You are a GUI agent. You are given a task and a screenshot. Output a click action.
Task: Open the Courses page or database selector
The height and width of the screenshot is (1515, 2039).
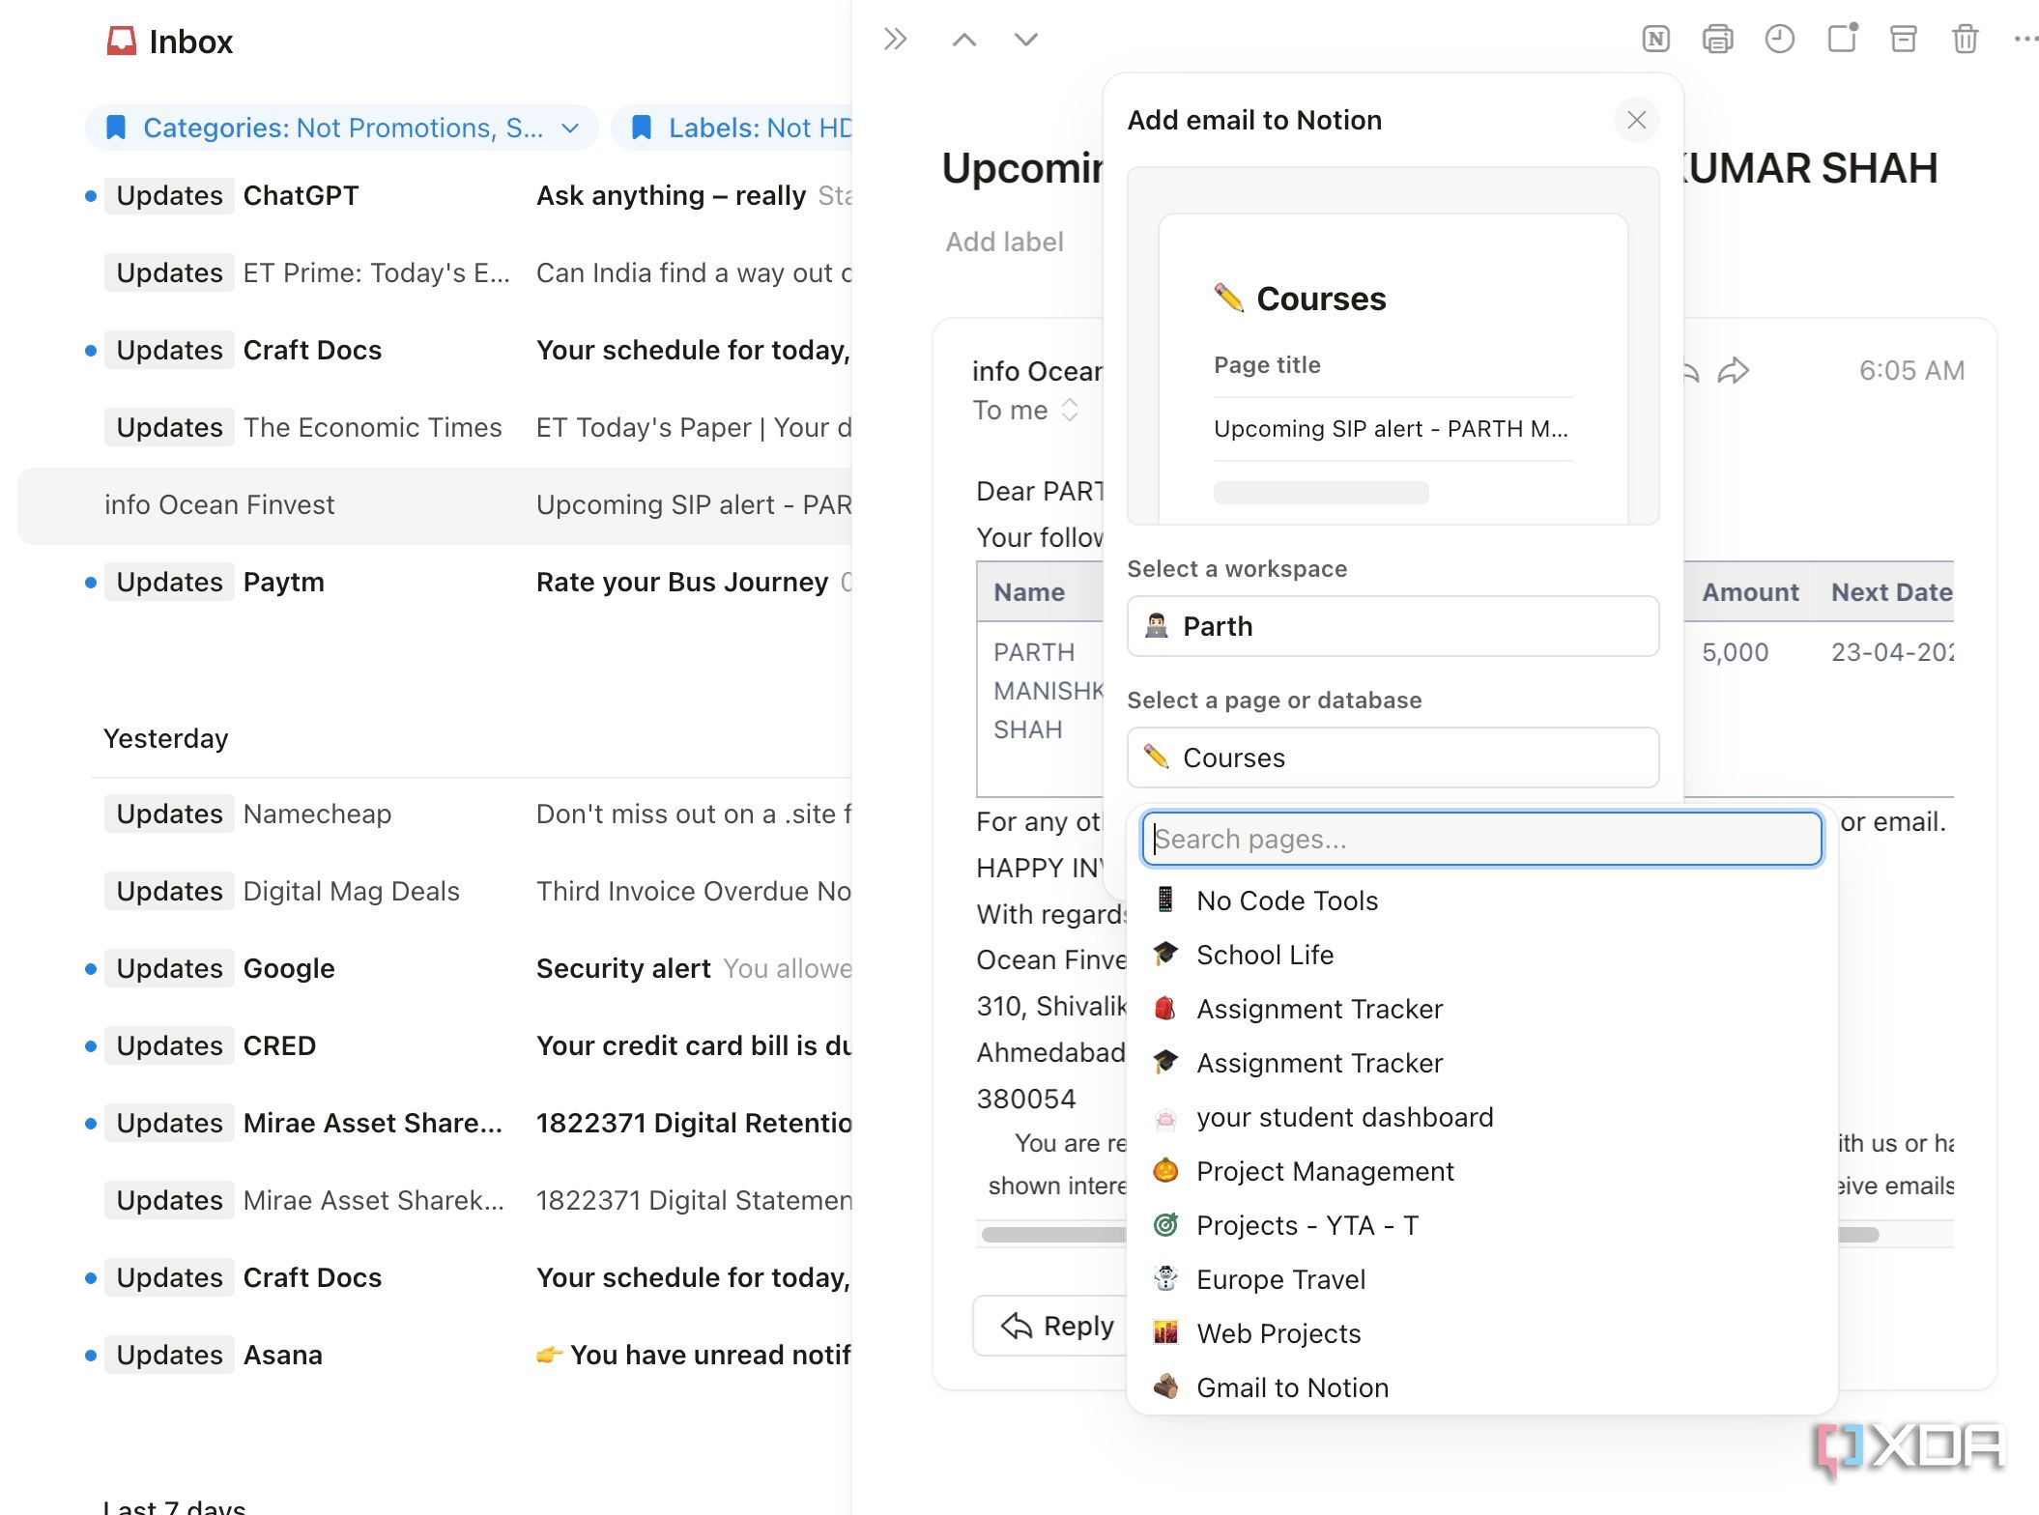(1393, 757)
